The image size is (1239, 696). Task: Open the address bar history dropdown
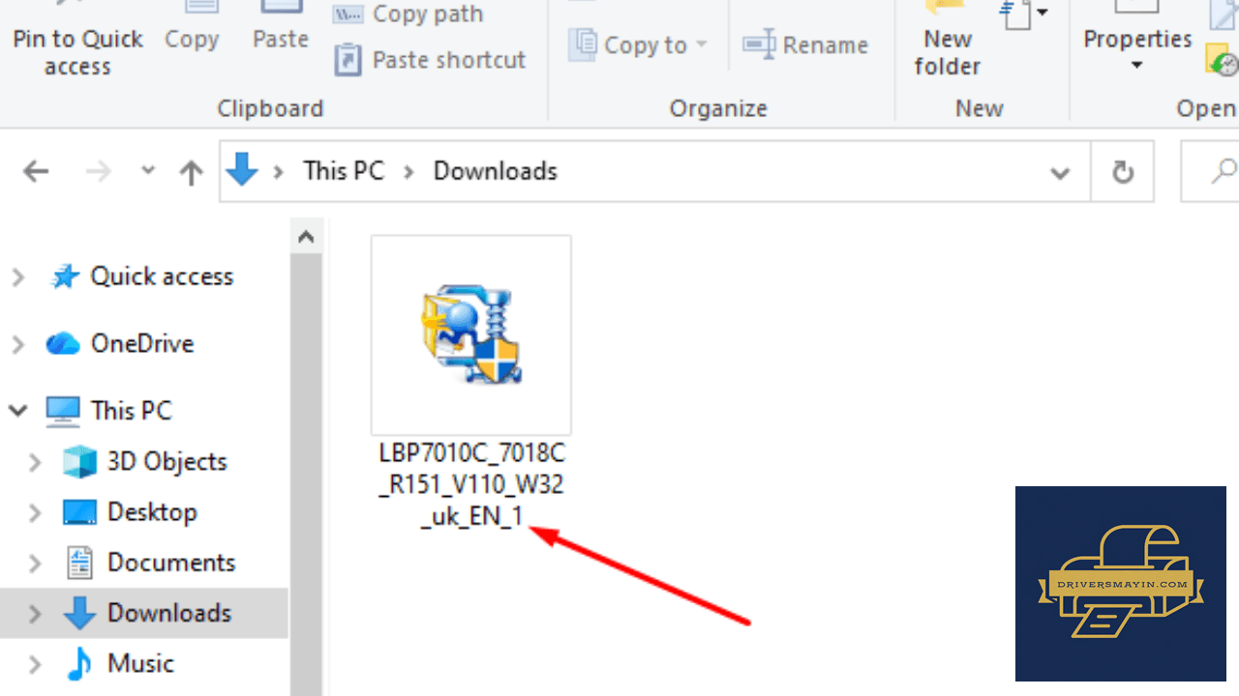[1060, 173]
